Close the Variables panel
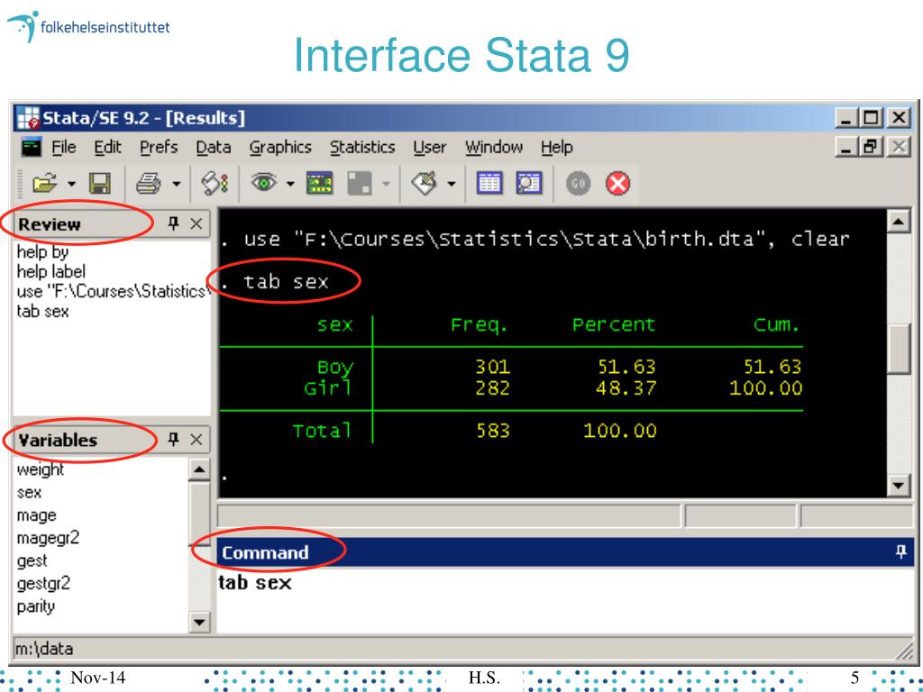Image resolution: width=923 pixels, height=692 pixels. point(196,440)
